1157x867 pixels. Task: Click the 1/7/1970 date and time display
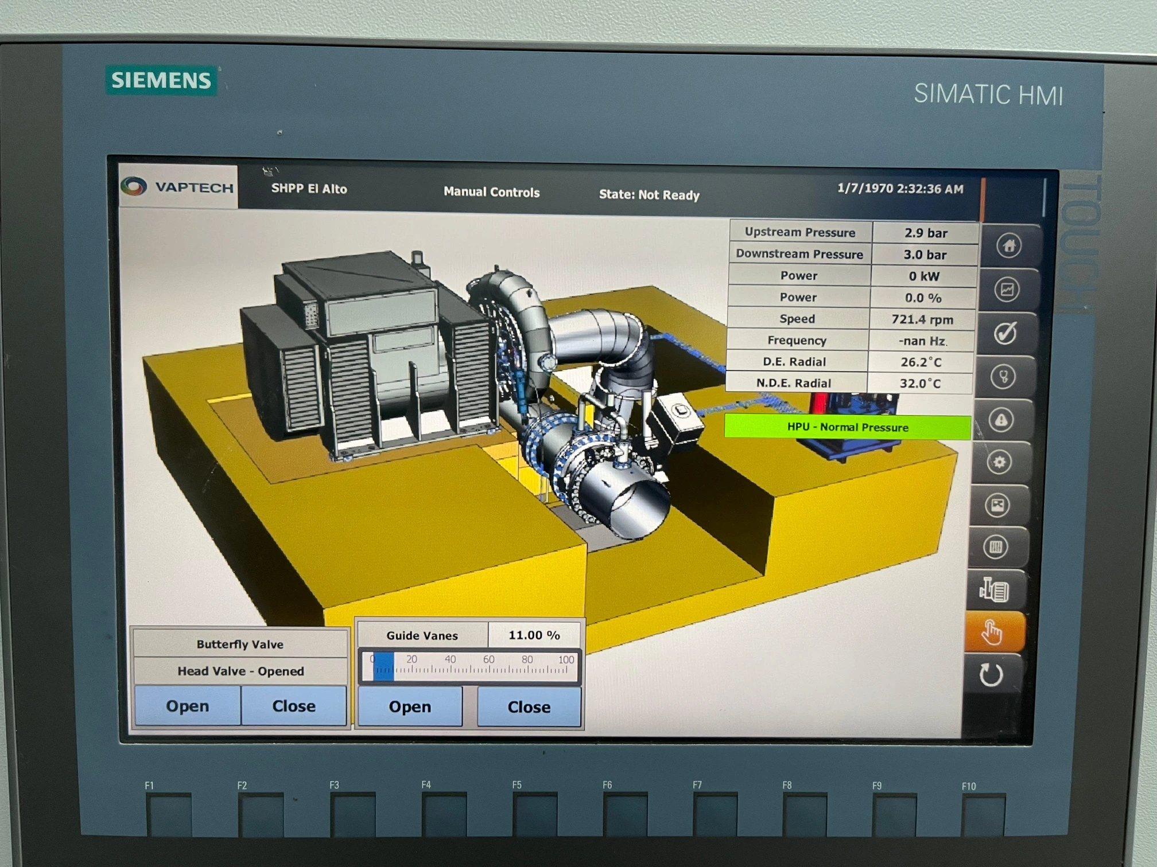pyautogui.click(x=900, y=189)
